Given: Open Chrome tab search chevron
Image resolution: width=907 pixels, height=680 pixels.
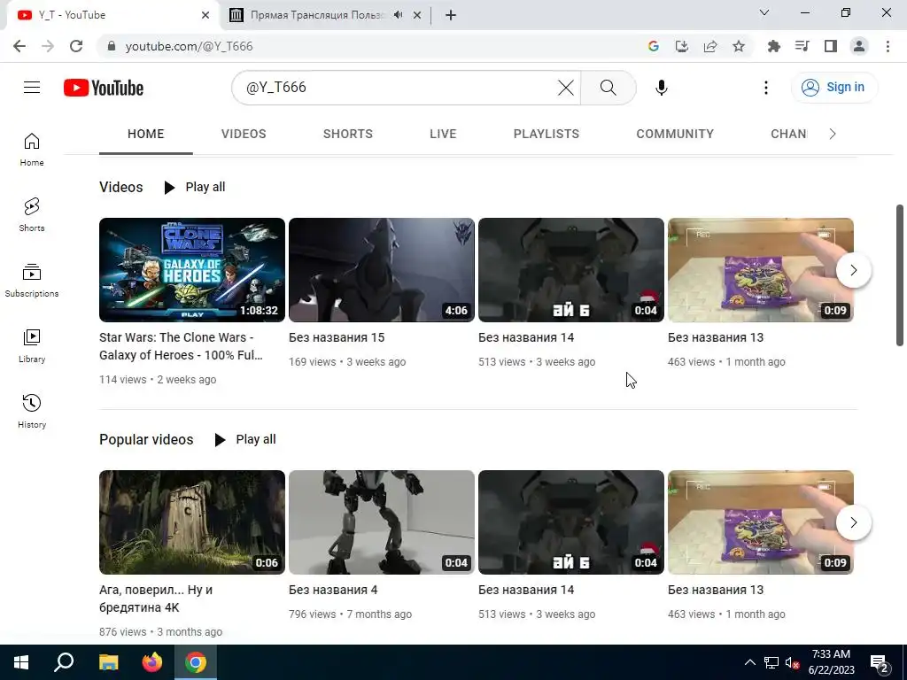Looking at the screenshot, I should [x=764, y=12].
